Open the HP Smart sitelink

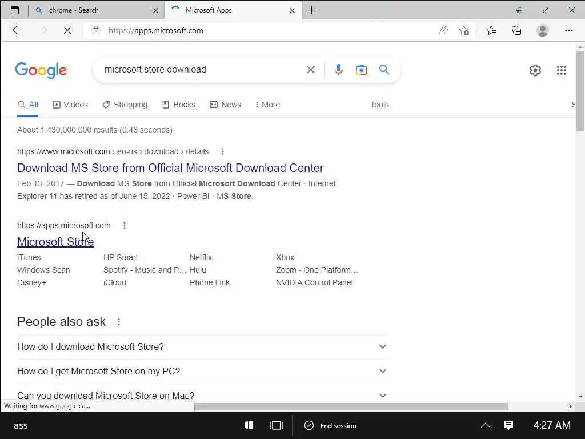pyautogui.click(x=121, y=257)
